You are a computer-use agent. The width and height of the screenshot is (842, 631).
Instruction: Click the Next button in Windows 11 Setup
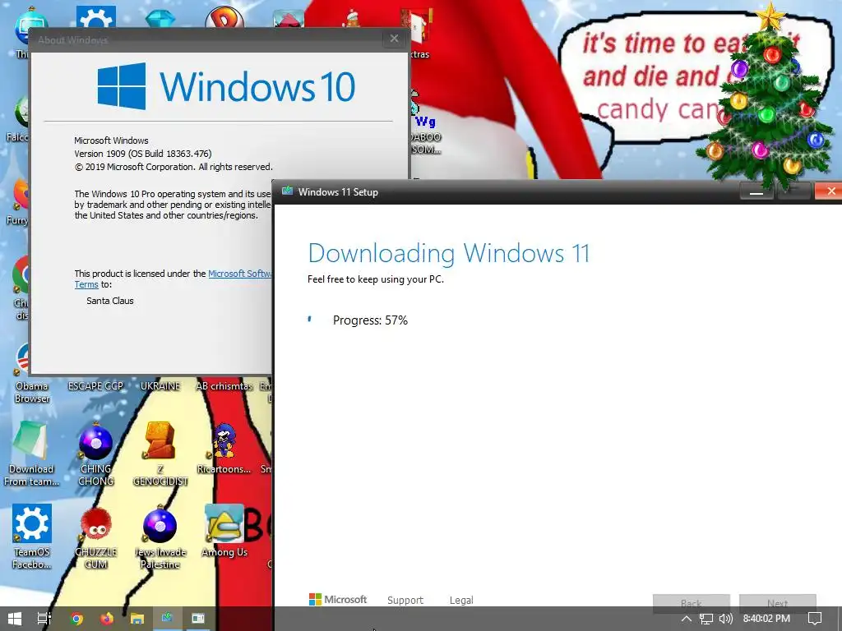click(x=778, y=603)
